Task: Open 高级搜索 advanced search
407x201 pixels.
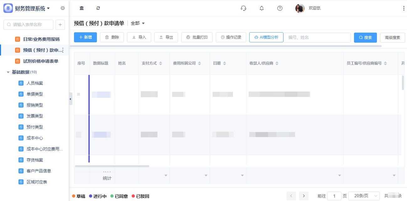Action: (392, 37)
